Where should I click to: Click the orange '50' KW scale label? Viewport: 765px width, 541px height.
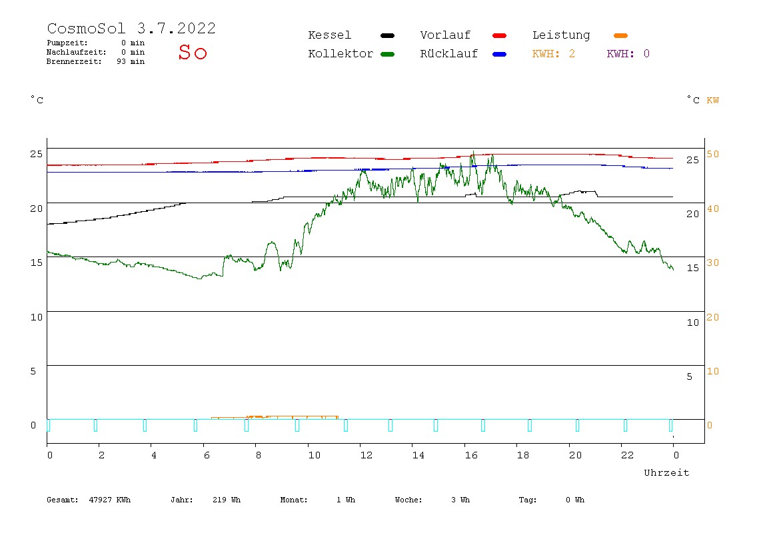pos(713,154)
